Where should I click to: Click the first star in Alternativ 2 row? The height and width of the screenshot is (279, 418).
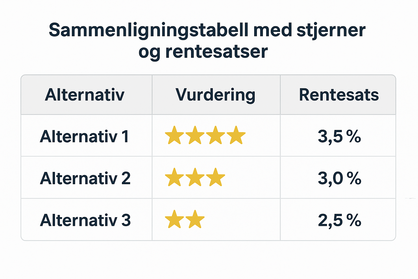(174, 178)
